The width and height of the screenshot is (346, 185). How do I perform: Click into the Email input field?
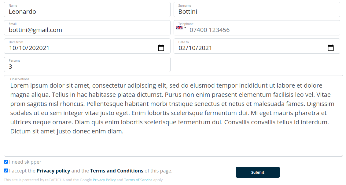87,28
